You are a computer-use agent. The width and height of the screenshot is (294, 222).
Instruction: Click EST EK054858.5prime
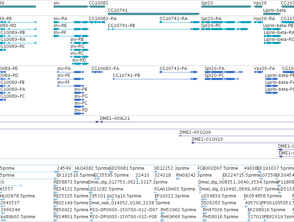pos(263,196)
